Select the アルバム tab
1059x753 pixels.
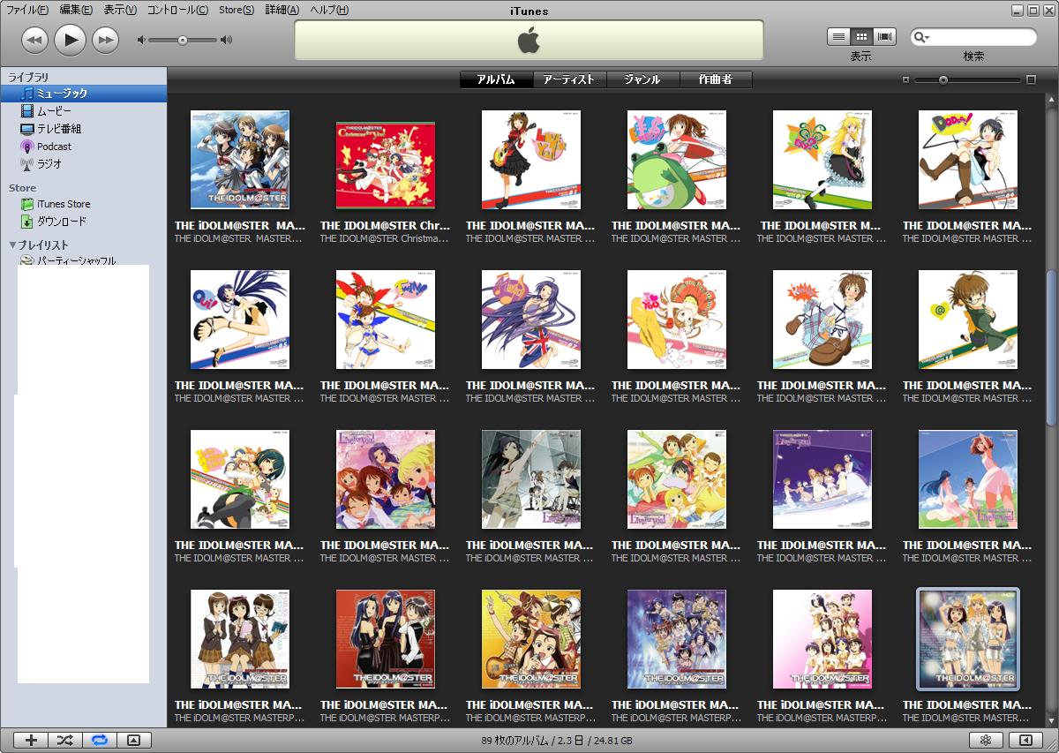pyautogui.click(x=496, y=79)
